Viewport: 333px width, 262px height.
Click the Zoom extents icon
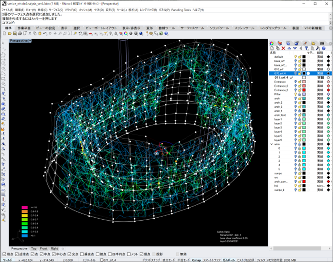70,33
